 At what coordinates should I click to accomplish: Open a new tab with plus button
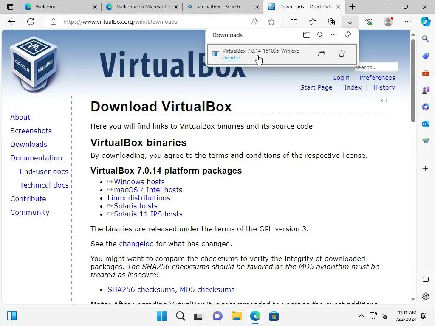coord(352,7)
